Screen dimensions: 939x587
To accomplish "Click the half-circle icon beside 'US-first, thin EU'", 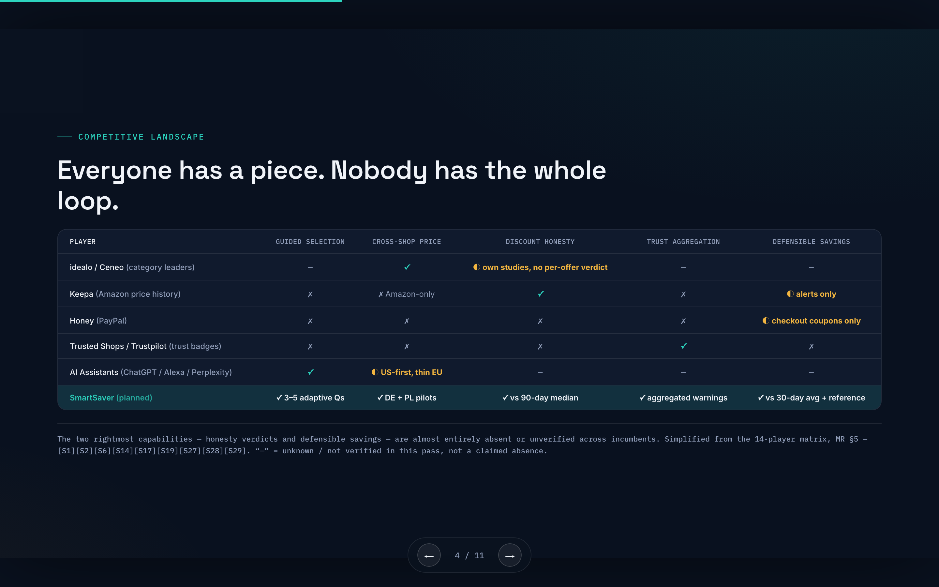I will [375, 372].
